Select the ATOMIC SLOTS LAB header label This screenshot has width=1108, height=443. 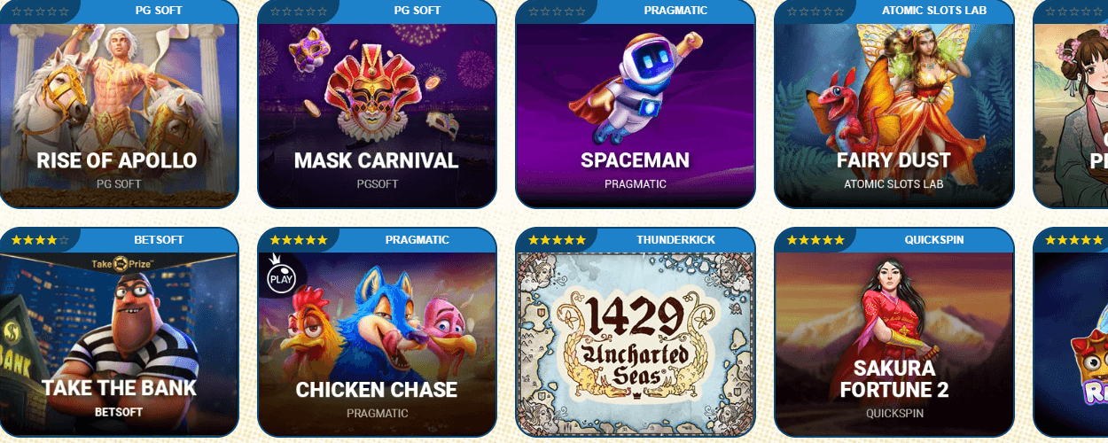point(934,11)
